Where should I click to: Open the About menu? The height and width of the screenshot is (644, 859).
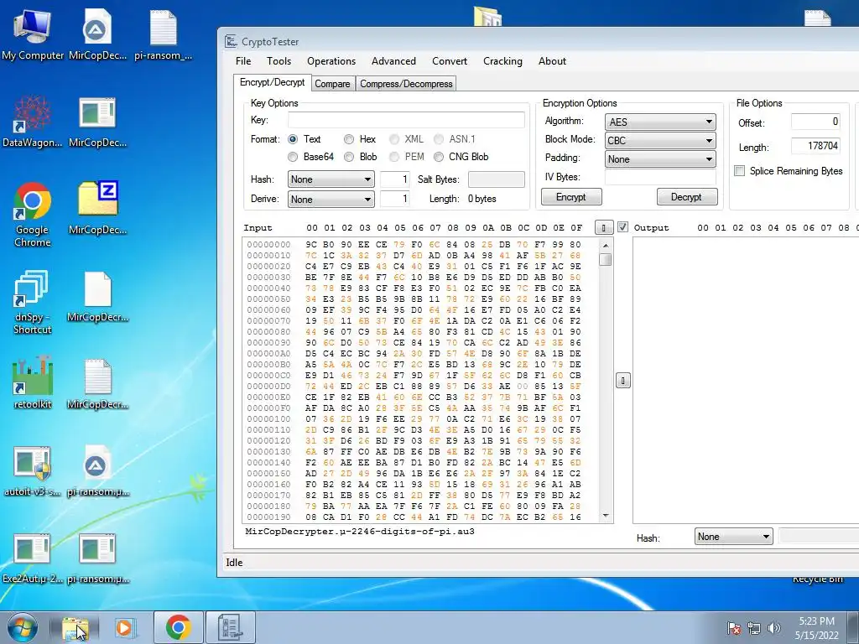[x=552, y=60]
